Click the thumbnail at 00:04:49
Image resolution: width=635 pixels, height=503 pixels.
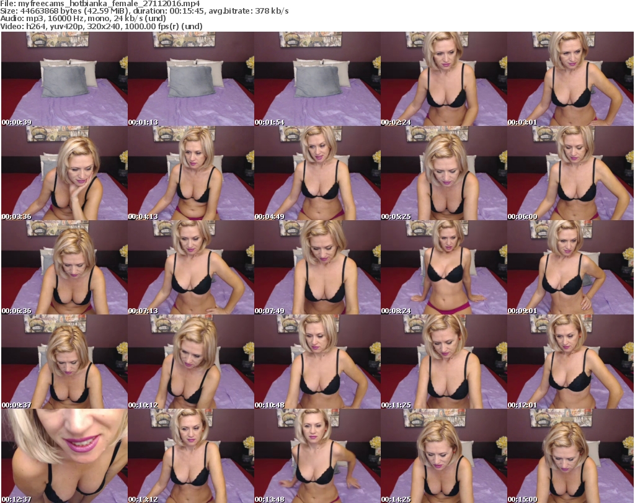point(317,174)
